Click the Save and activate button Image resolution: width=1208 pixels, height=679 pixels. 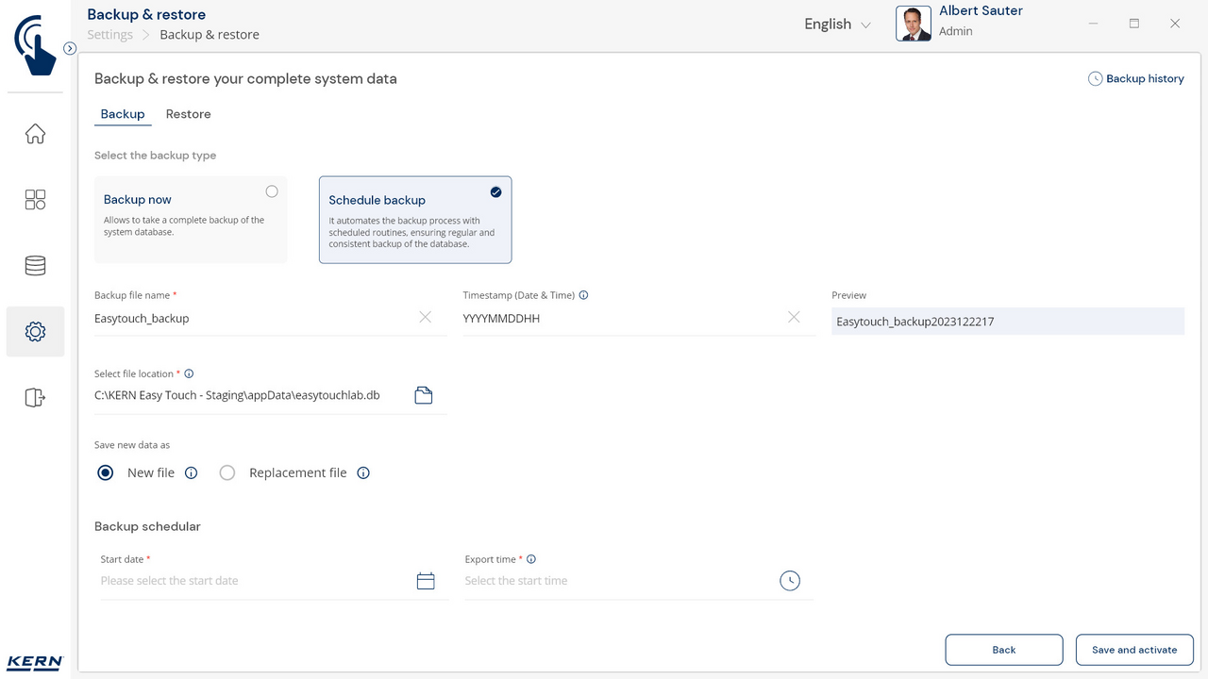1134,650
